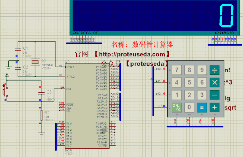The width and height of the screenshot is (243, 157).
Task: Click keypad key 4
Action: 177,82
